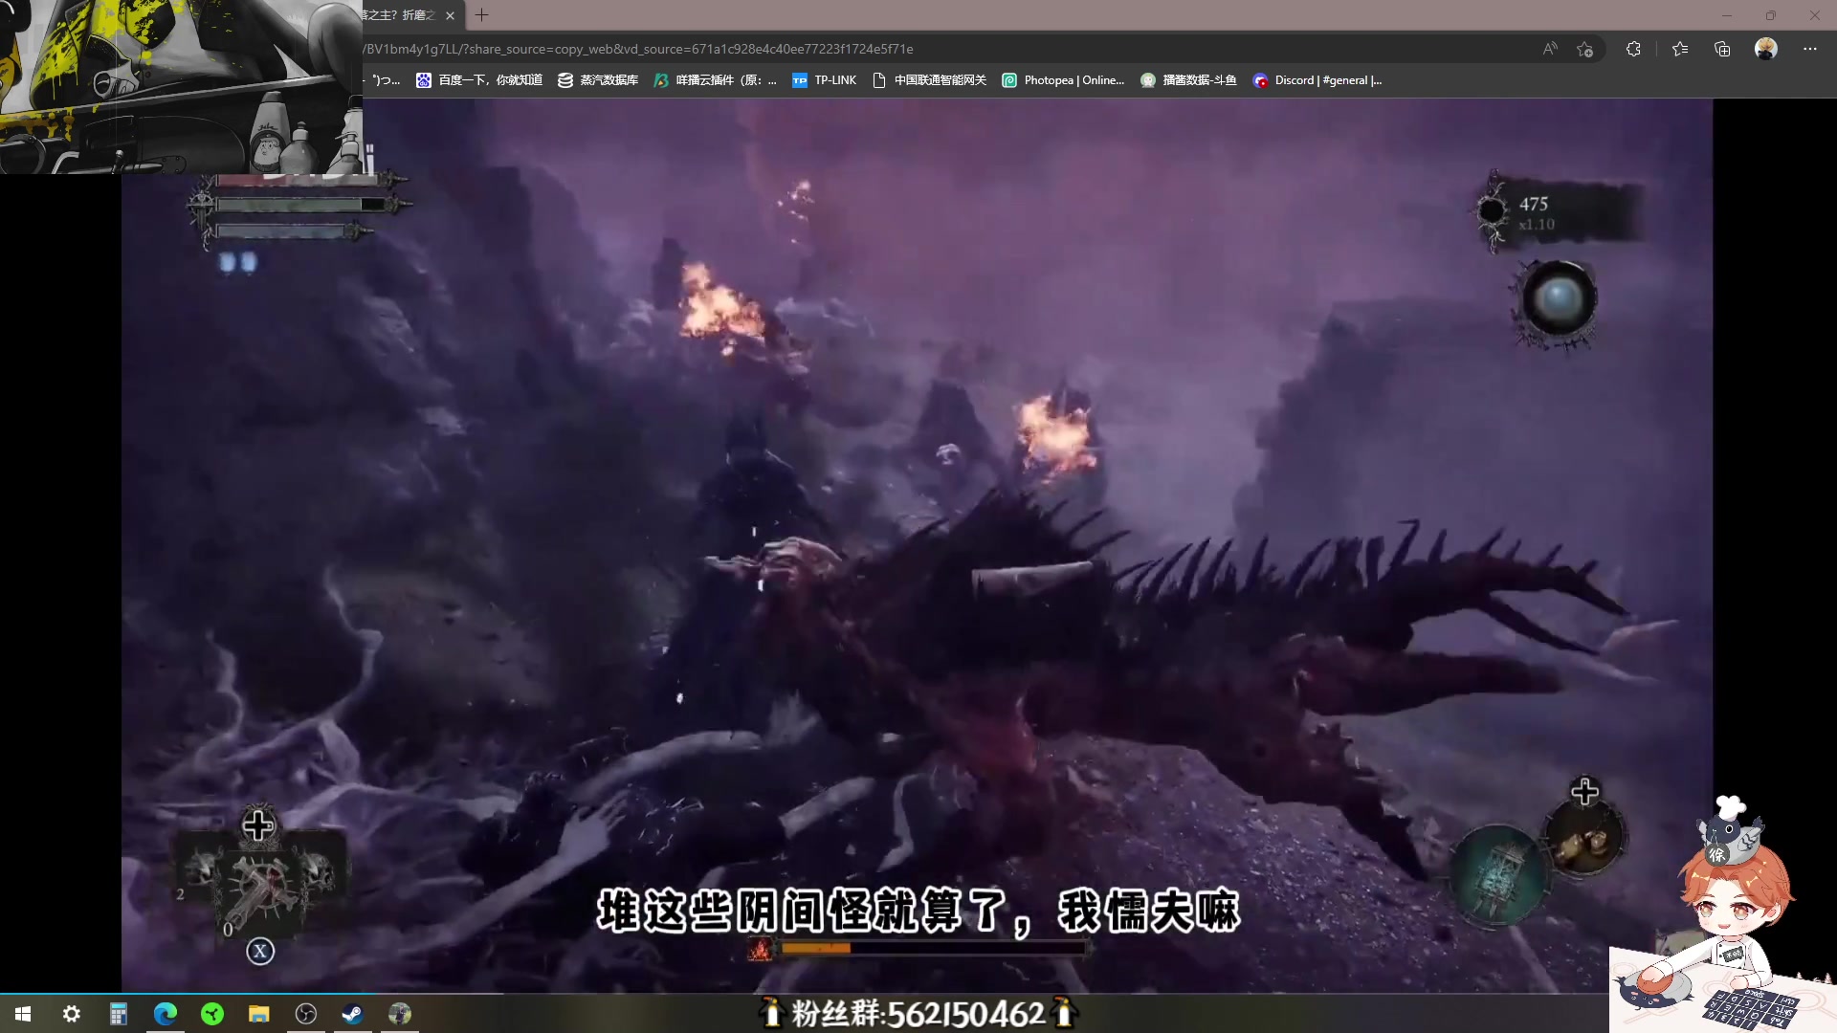Image resolution: width=1837 pixels, height=1033 pixels.
Task: Click the X button prompt in video
Action: (260, 951)
